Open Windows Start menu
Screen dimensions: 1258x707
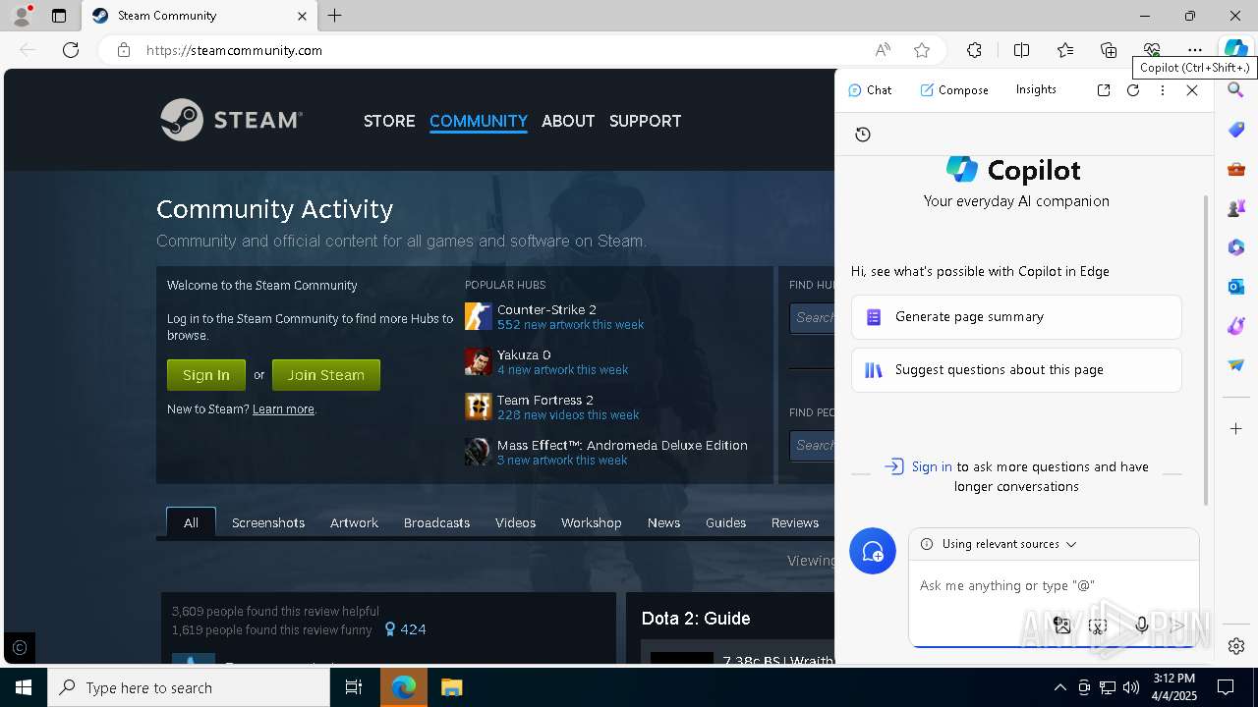click(x=24, y=687)
